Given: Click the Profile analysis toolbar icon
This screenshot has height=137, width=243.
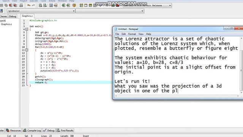Looking at the screenshot, I should coord(113,5).
